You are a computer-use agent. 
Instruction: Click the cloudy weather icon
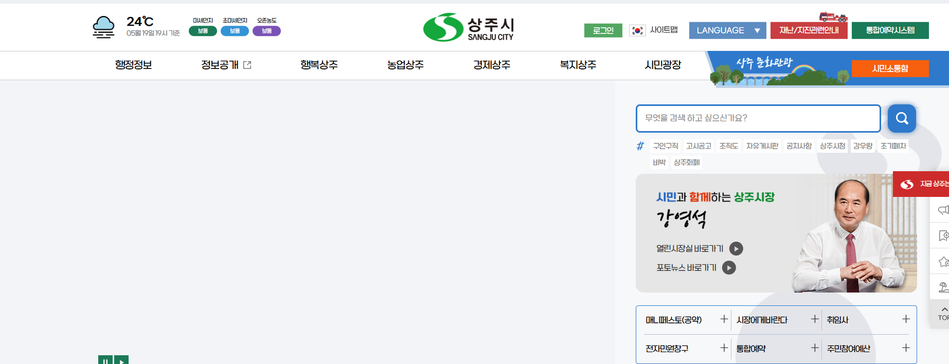(103, 27)
